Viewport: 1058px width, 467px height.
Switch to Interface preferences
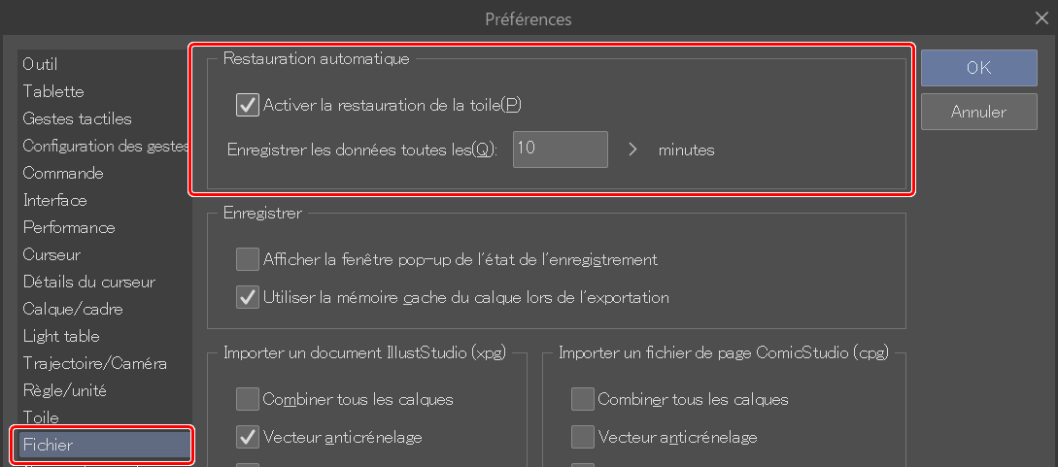coord(55,200)
